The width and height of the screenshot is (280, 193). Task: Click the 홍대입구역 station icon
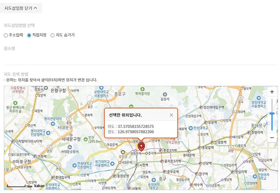[x=53, y=177]
